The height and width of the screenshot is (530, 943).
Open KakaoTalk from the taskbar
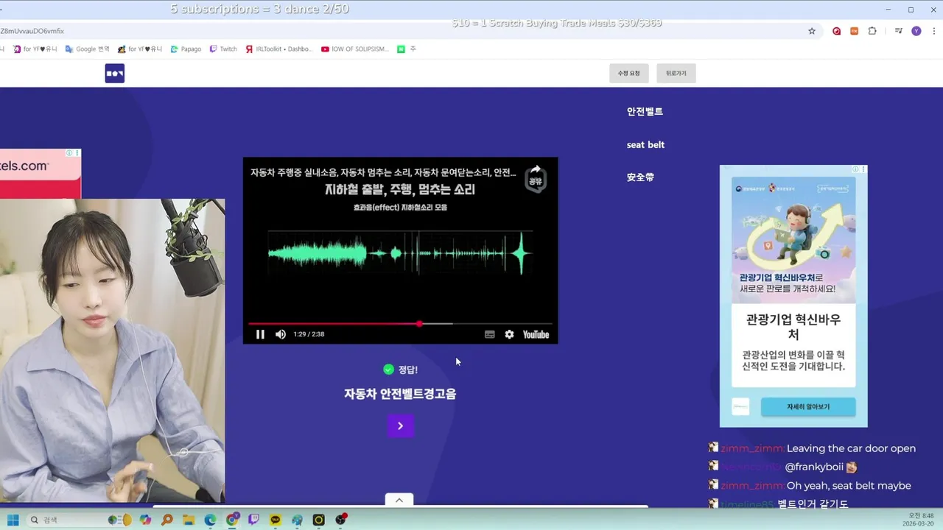[276, 520]
